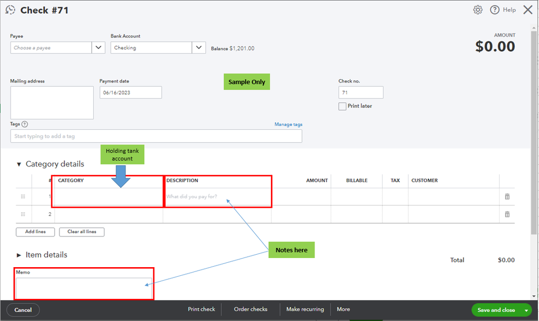Screen dimensions: 539x321
Task: Click the CUSTOMER column header
Action: pos(425,180)
